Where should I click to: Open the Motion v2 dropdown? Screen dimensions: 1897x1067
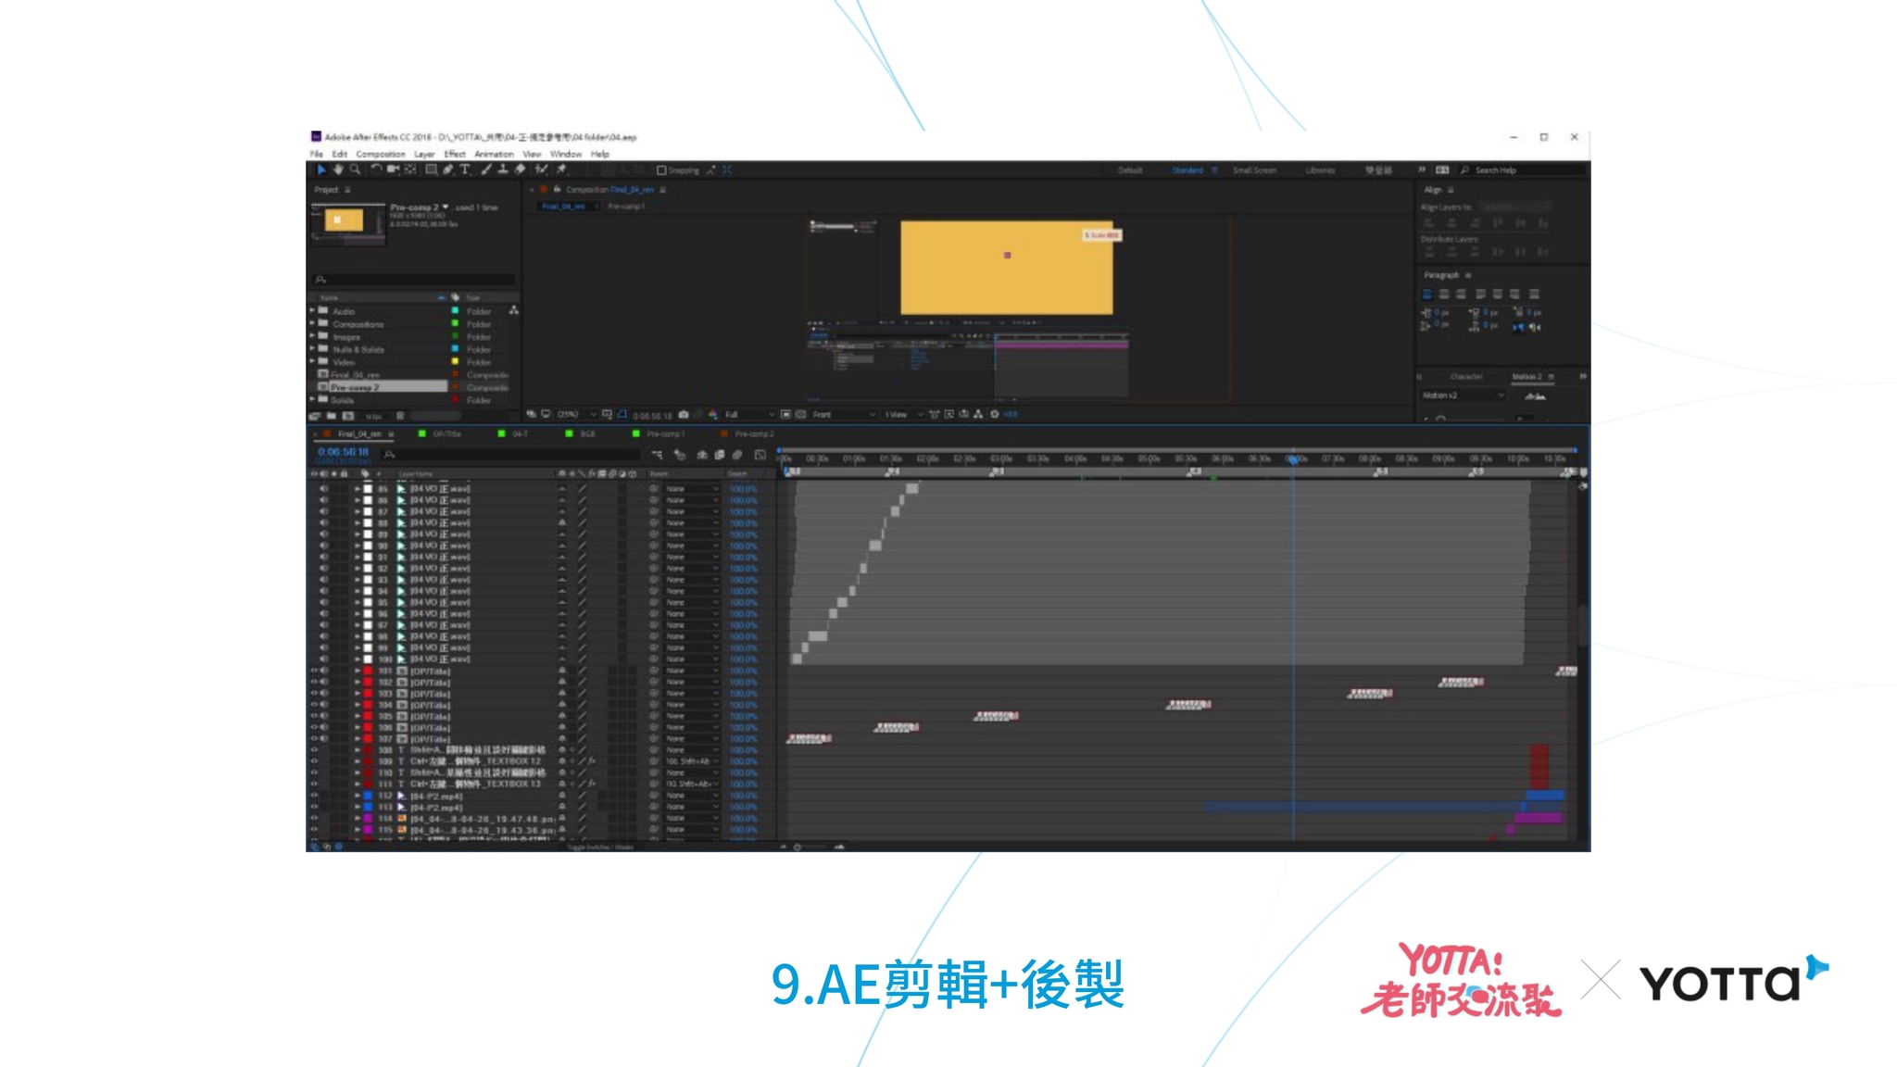point(1464,395)
